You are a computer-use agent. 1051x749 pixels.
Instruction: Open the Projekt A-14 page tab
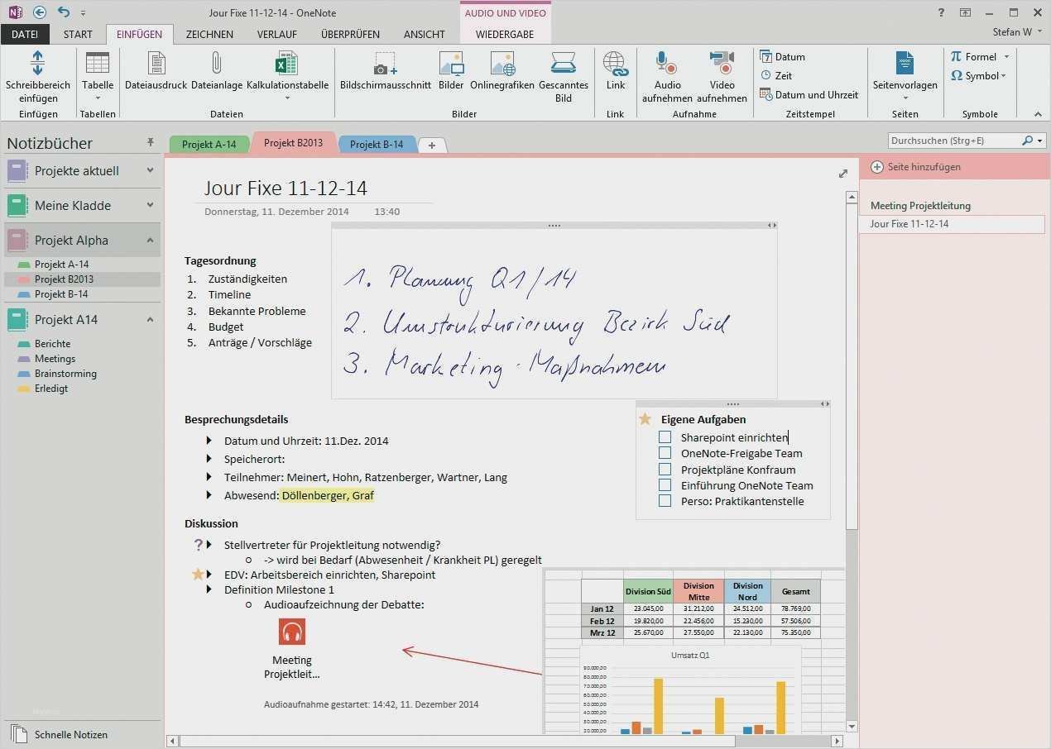[209, 144]
